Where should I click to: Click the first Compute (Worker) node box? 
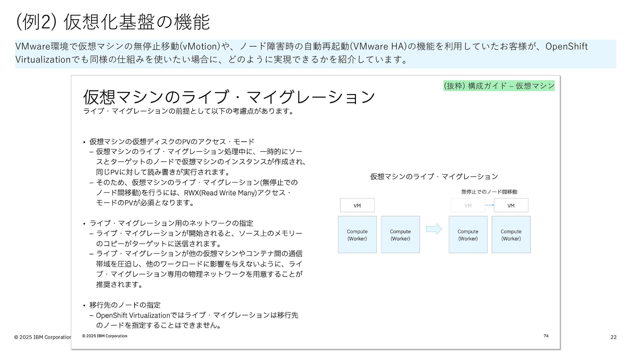[x=357, y=235]
